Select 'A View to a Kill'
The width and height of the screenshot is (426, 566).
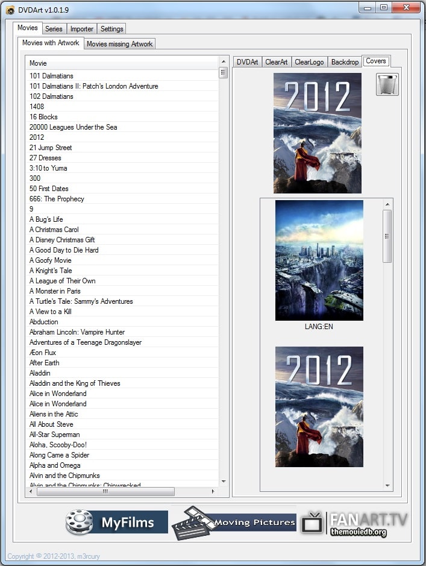pyautogui.click(x=122, y=312)
